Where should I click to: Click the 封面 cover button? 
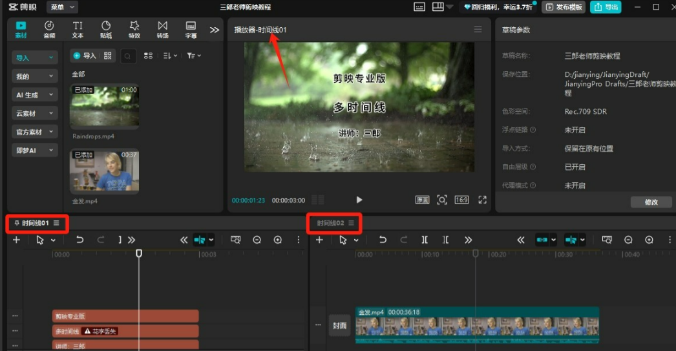click(x=339, y=326)
